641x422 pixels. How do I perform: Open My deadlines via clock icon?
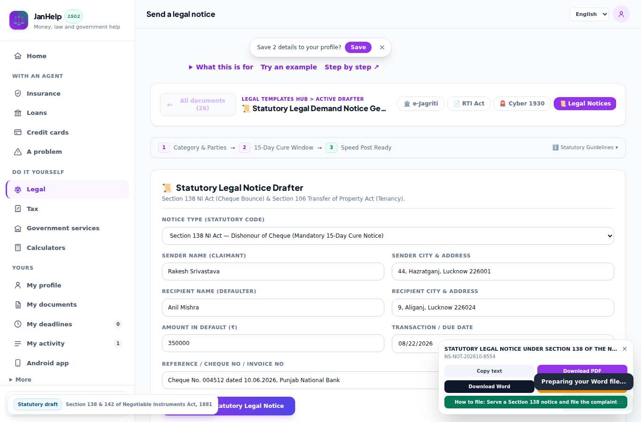pos(18,324)
